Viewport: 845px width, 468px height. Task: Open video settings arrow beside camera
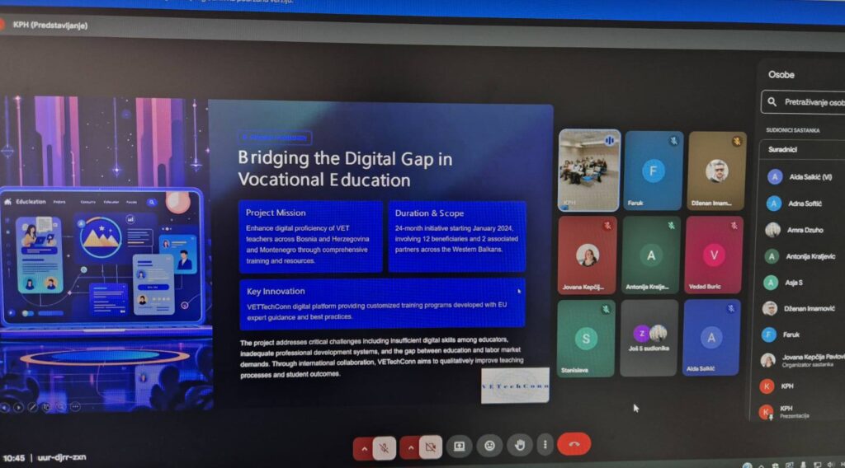click(408, 447)
